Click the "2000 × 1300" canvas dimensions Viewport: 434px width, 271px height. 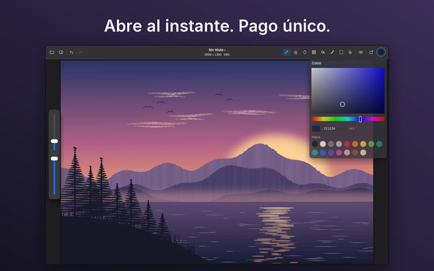tap(213, 55)
